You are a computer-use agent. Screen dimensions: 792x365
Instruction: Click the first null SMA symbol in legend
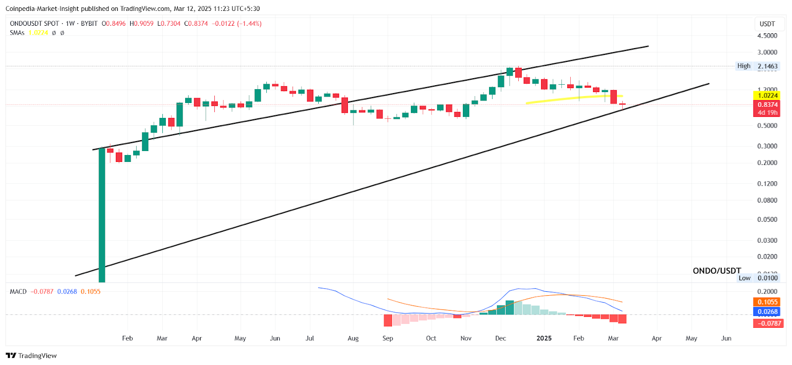click(54, 33)
